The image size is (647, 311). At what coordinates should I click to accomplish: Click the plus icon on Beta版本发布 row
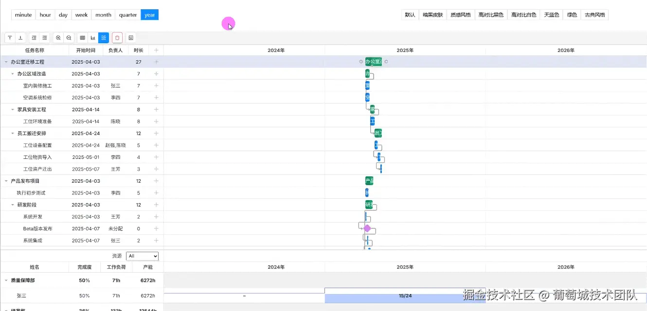click(156, 228)
